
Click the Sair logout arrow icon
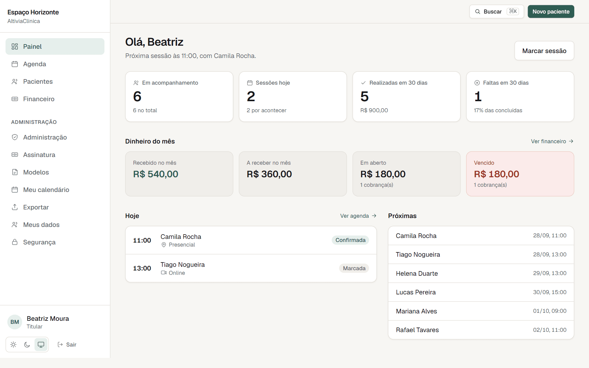coord(60,345)
